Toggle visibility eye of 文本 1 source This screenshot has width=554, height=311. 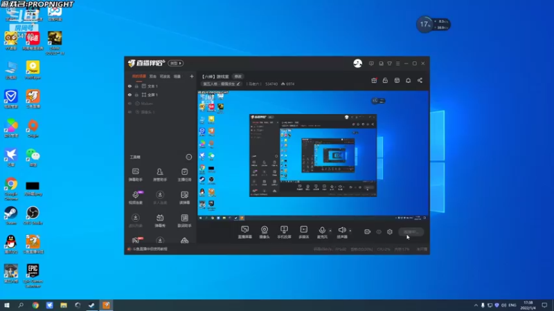[x=129, y=86]
